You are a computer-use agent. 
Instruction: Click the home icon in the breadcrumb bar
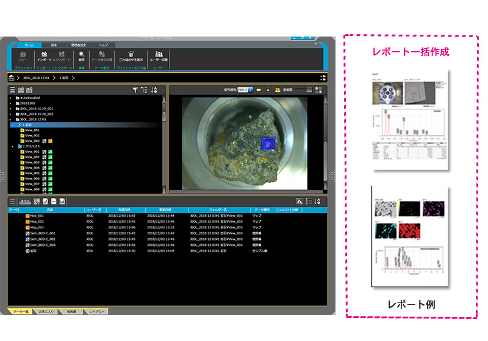pyautogui.click(x=12, y=78)
